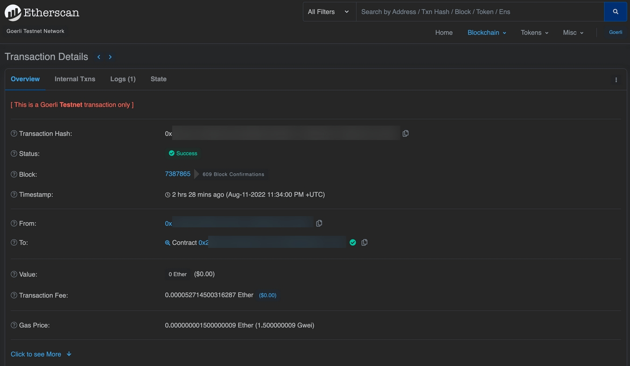Click the Goerli Testnet Network label

pos(35,31)
